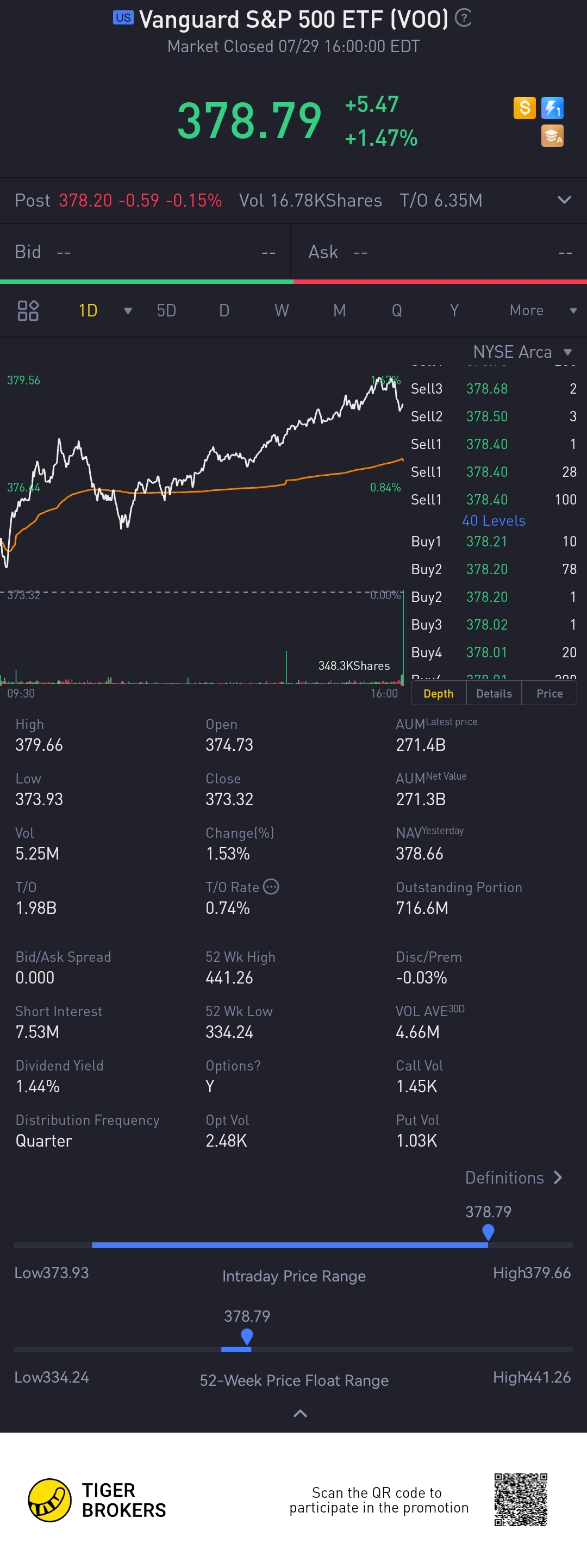Open Definitions via the right chevron
Screen dimensions: 587x1568
pyautogui.click(x=558, y=1177)
